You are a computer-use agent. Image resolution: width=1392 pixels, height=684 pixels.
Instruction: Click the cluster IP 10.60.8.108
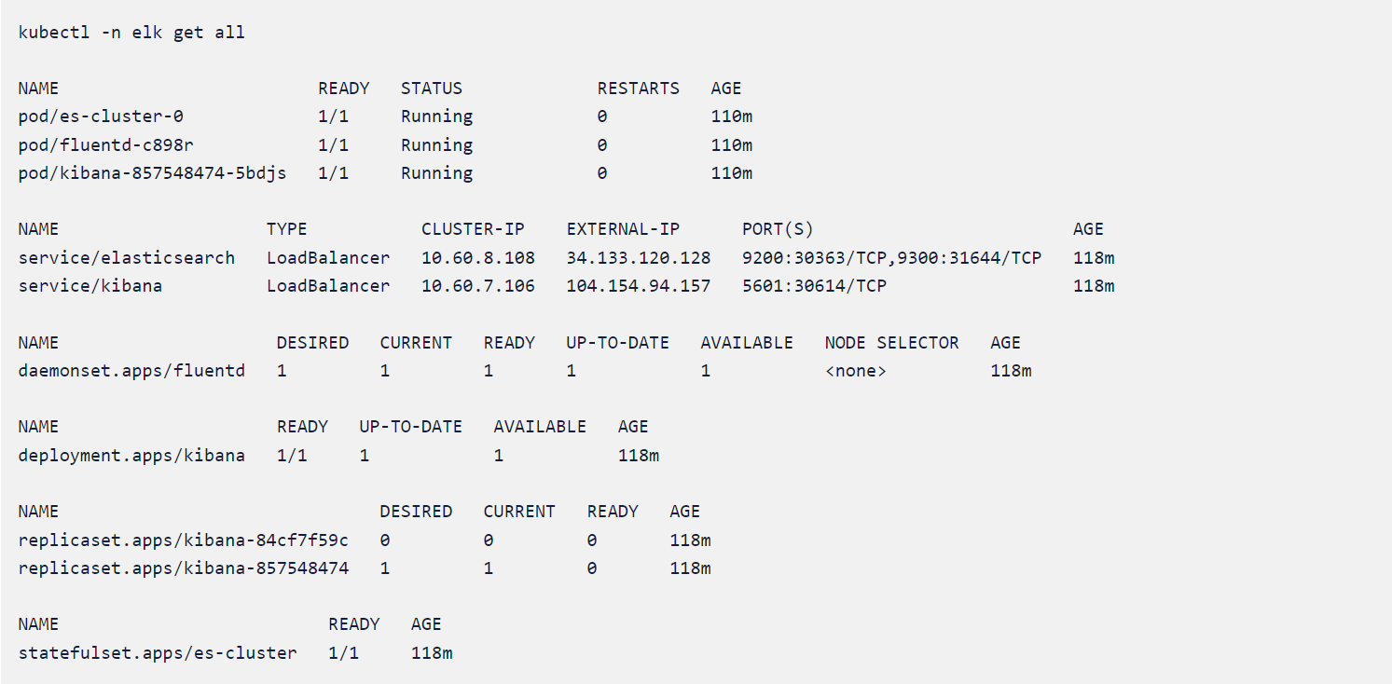point(478,258)
